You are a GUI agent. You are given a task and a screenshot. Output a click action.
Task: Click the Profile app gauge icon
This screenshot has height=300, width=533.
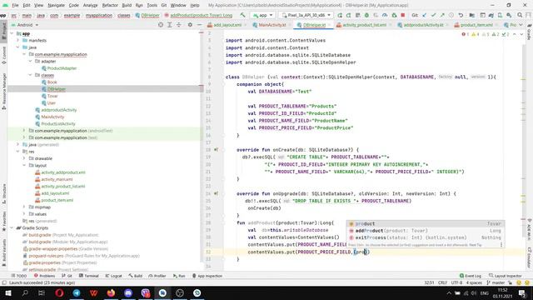coord(385,15)
